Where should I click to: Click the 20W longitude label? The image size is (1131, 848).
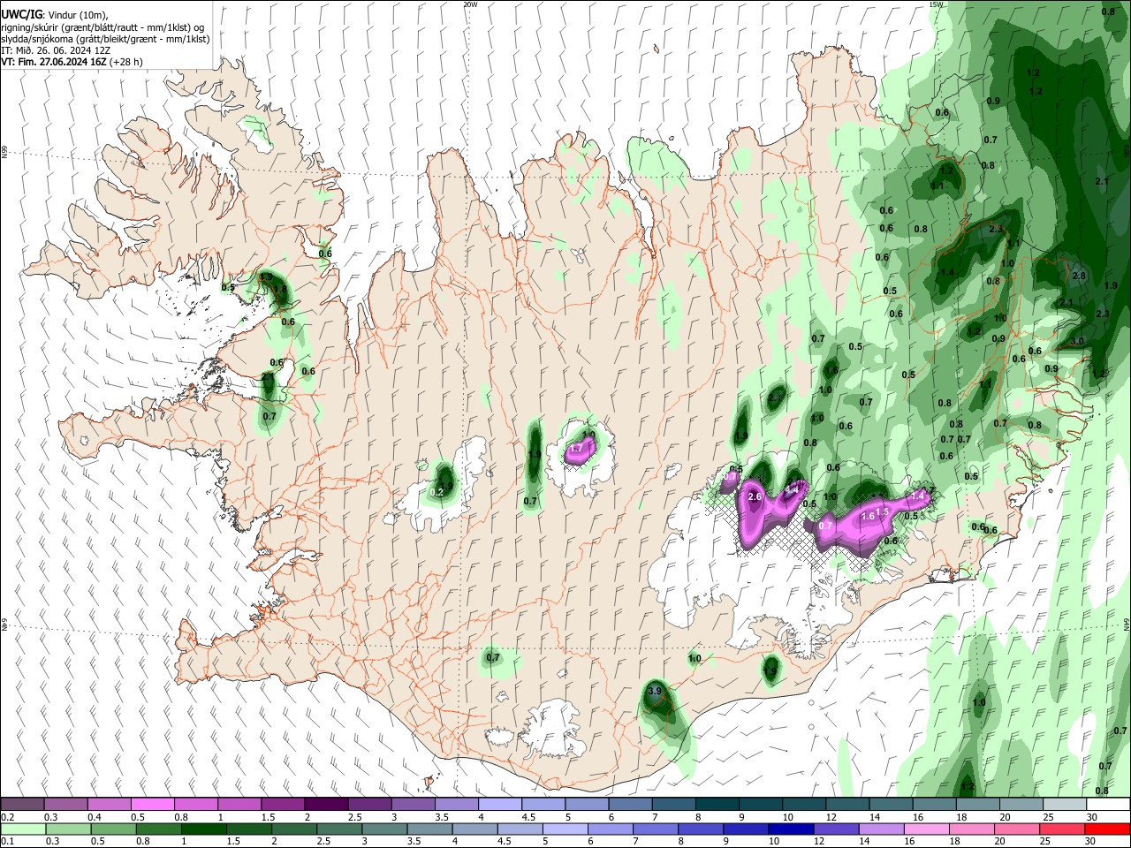[x=470, y=4]
